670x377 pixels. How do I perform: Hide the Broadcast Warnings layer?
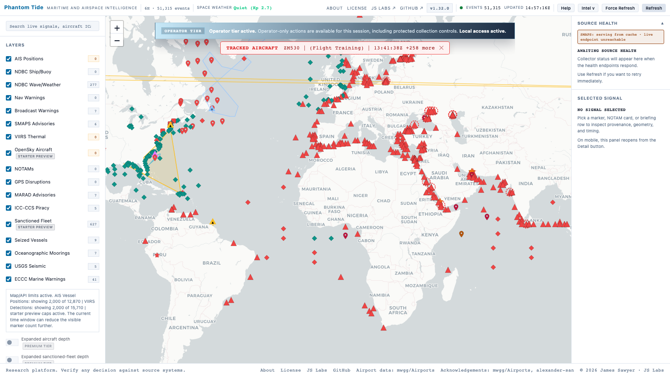(x=9, y=111)
